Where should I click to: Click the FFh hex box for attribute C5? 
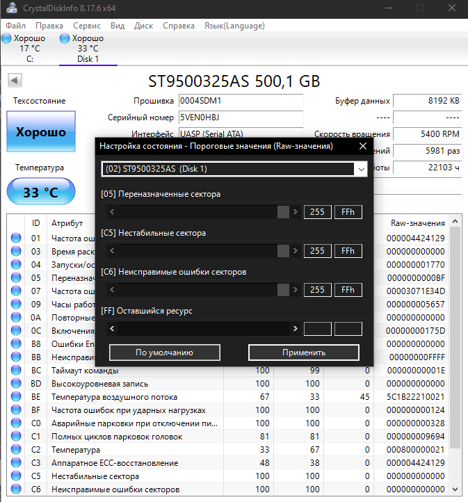click(348, 251)
